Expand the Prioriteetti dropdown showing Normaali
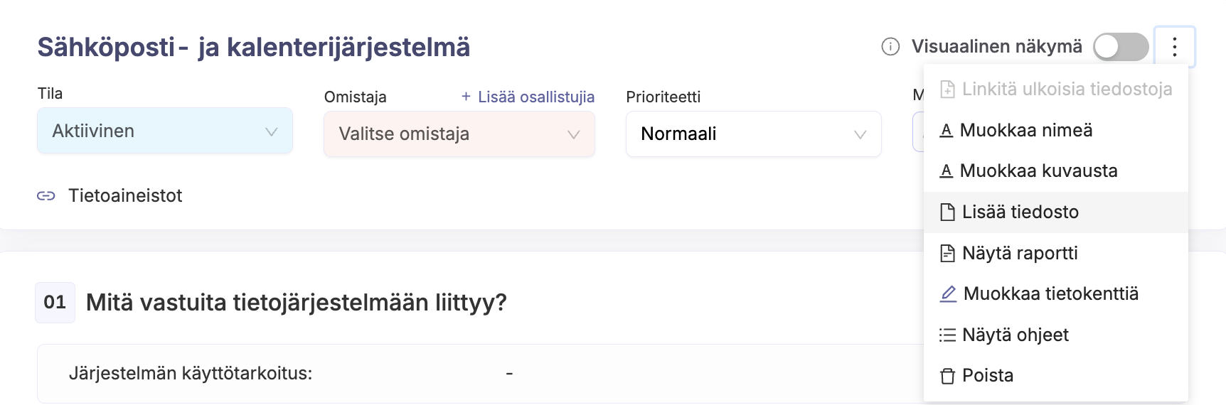 click(x=753, y=134)
